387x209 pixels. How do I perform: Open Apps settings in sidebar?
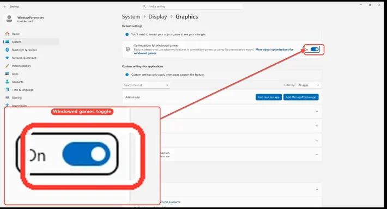15,73
